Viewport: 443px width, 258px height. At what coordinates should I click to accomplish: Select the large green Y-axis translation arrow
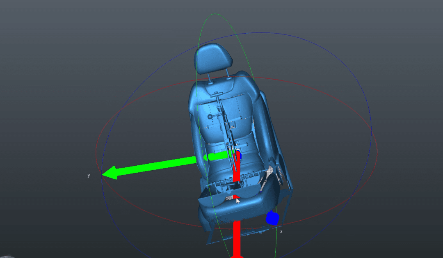point(149,167)
